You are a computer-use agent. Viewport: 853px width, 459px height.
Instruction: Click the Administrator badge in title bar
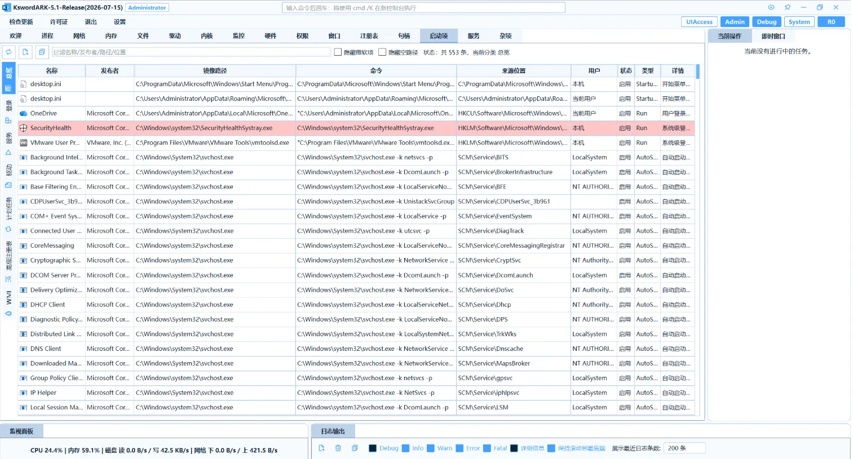point(147,8)
